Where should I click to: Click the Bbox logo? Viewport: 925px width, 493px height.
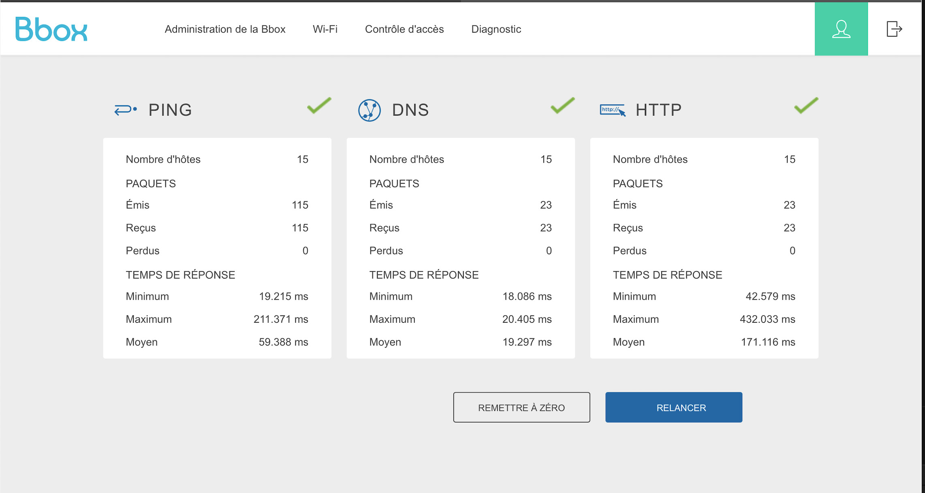coord(51,29)
